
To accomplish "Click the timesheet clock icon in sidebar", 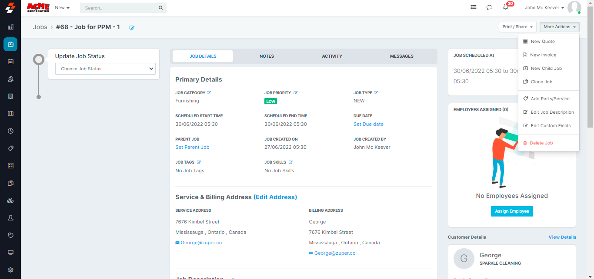I will click(x=10, y=131).
